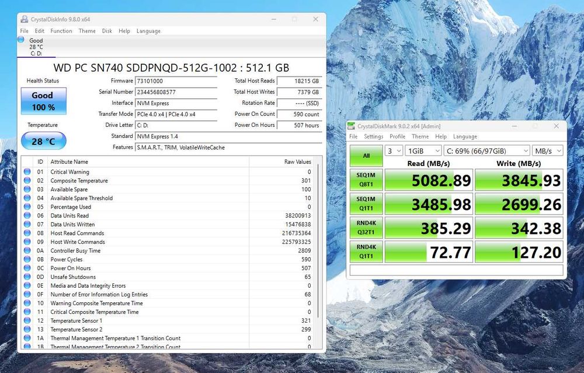Run the SEQ1M Q1T1 test button
Viewport: 584px width, 373px height.
(366, 203)
